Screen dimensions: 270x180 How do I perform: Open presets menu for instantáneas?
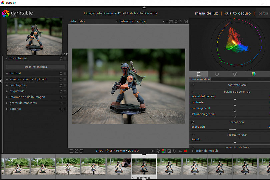(x=65, y=58)
